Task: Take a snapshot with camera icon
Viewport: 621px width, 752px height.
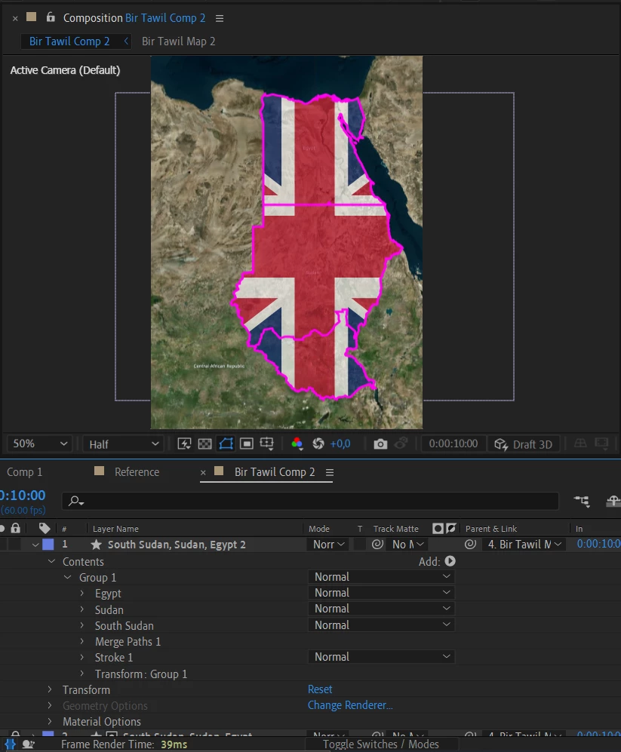Action: pyautogui.click(x=380, y=444)
